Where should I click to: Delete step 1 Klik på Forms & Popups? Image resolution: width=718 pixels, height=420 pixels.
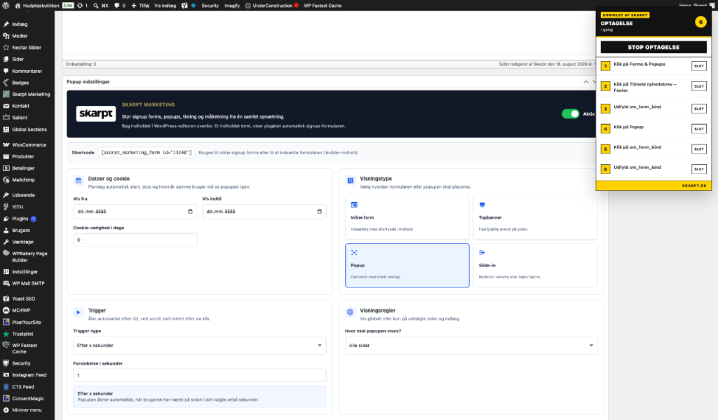pos(699,66)
